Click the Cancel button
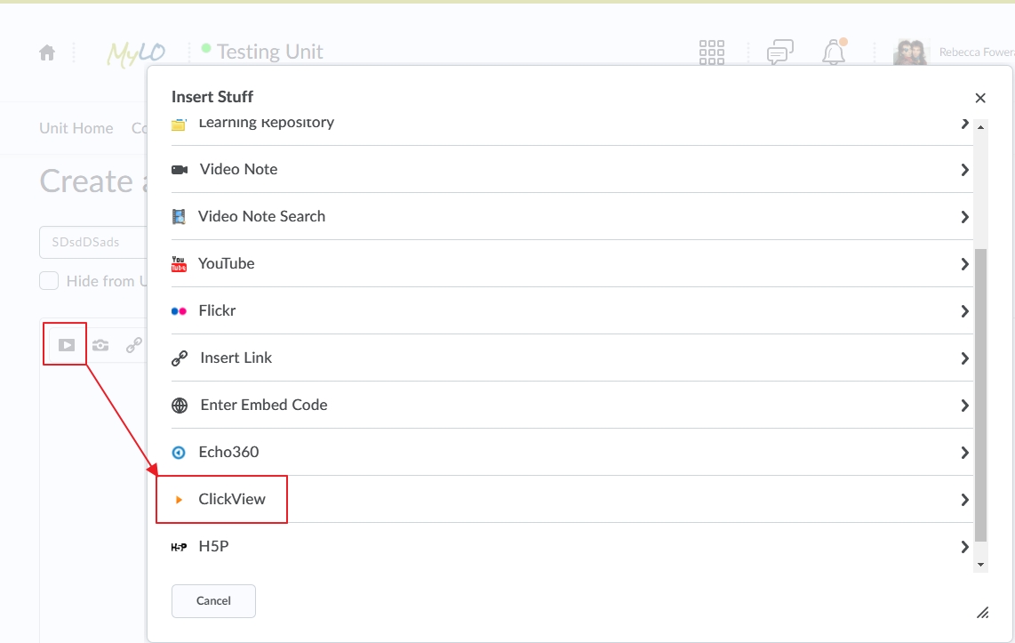1015x643 pixels. (x=213, y=601)
